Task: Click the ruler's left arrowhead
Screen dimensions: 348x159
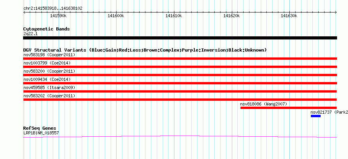Action: [x=24, y=13]
